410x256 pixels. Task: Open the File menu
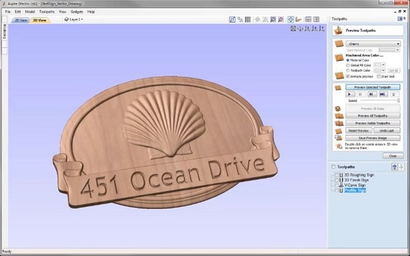point(8,12)
